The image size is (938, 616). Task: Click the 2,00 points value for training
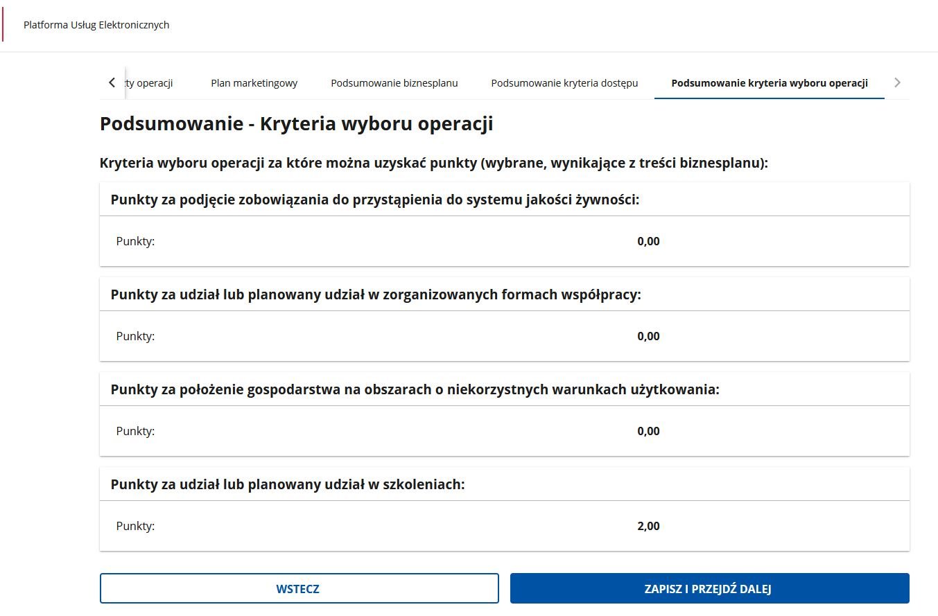click(x=648, y=526)
